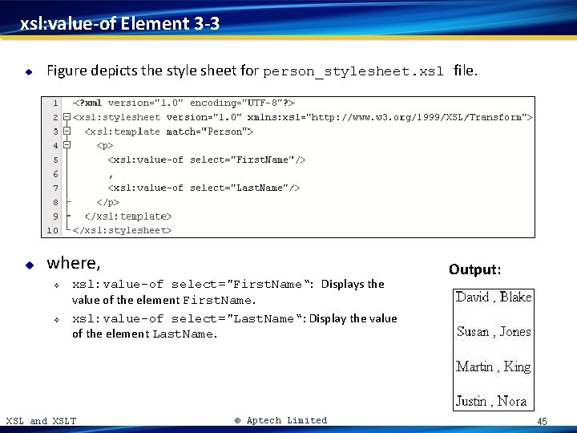This screenshot has height=433, width=577.
Task: Click 'David , Blake' in the output box
Action: coord(494,297)
